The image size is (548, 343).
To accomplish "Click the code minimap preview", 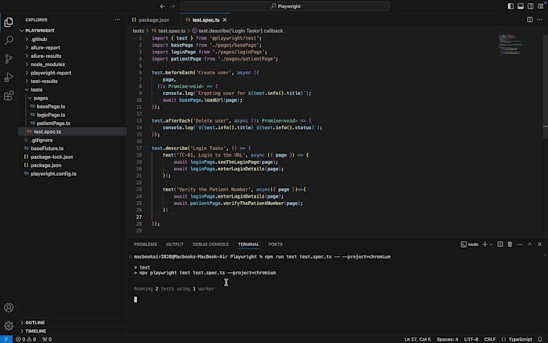I will [x=509, y=44].
